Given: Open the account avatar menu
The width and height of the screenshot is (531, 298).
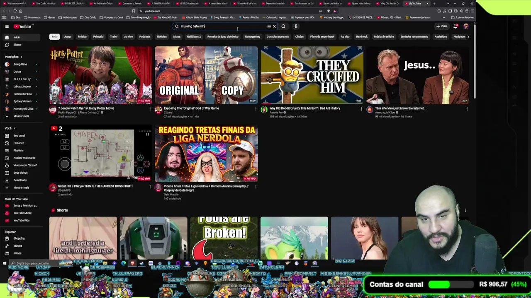Looking at the screenshot, I should pos(466,26).
